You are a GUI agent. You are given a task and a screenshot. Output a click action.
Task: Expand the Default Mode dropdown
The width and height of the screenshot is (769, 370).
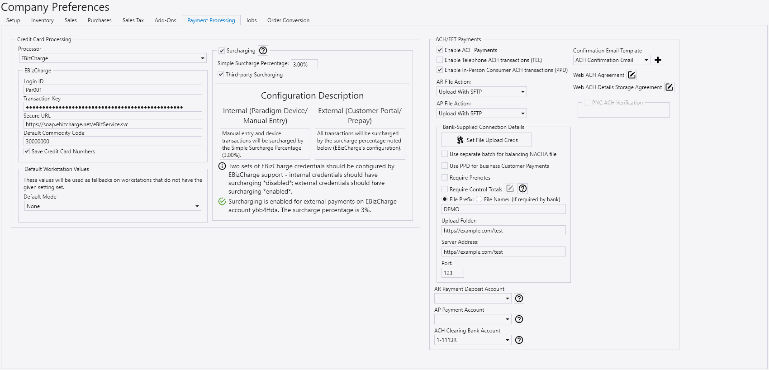197,206
